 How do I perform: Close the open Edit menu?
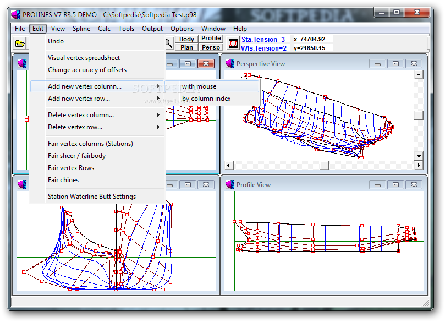(x=38, y=29)
